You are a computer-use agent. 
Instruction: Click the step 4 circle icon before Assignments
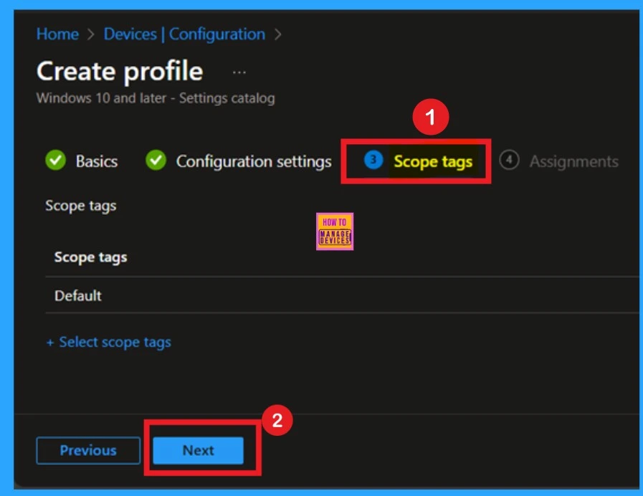(509, 160)
